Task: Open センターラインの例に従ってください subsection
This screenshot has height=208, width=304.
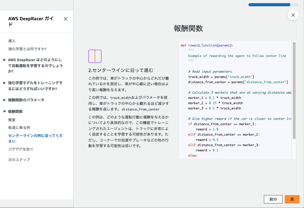Action: [x=36, y=138]
